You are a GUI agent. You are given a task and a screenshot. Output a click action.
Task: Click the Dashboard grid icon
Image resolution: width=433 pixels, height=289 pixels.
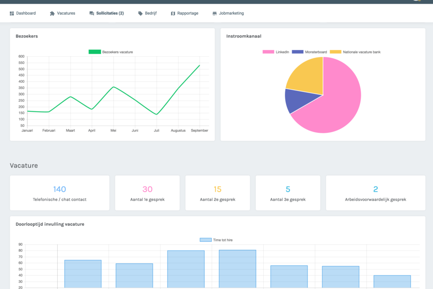[x=12, y=13]
